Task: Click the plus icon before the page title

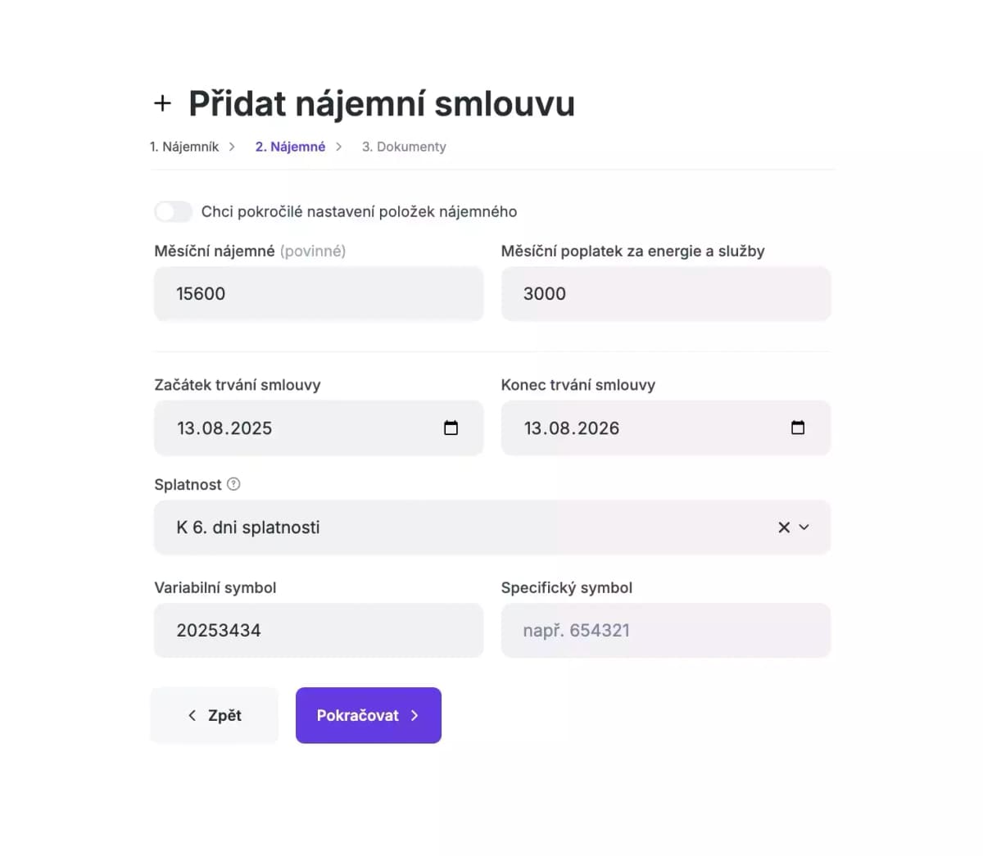Action: point(163,102)
